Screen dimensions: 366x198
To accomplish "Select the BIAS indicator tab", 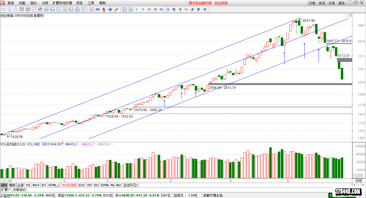I will point(82,185).
